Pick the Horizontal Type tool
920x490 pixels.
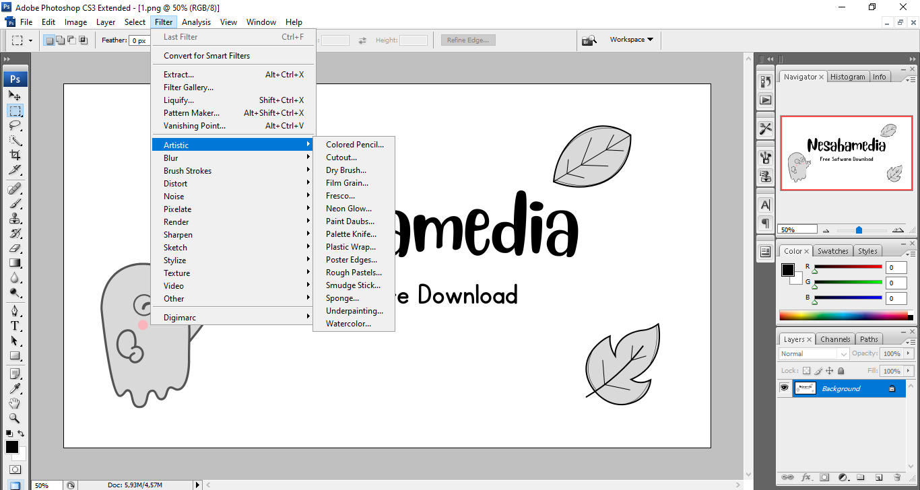(15, 326)
